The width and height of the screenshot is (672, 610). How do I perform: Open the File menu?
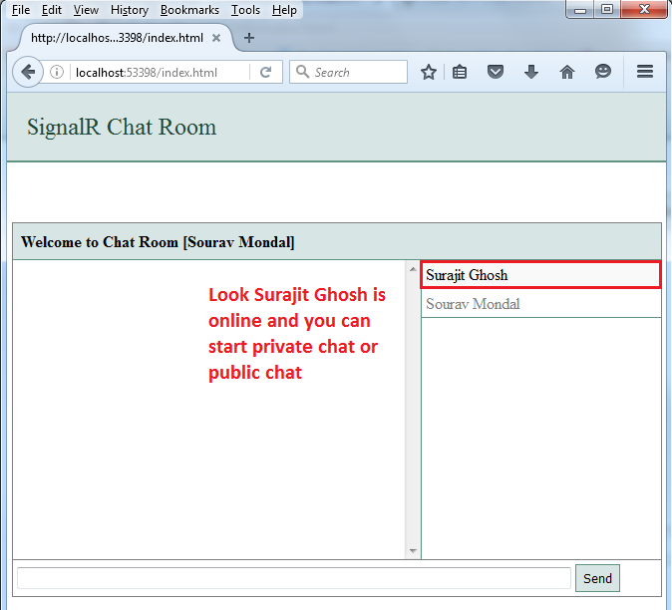tap(21, 10)
